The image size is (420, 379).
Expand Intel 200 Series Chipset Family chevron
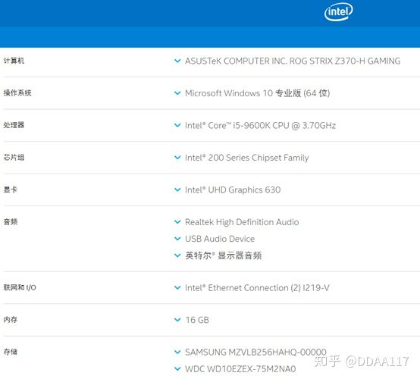(177, 158)
